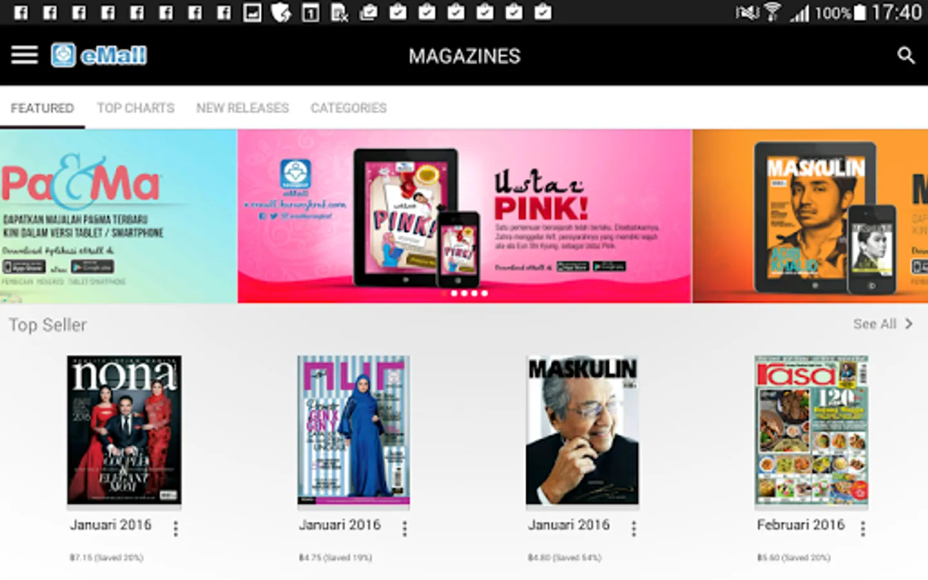Viewport: 928px width, 580px height.
Task: Click the Saved 54% price under Maskulin
Action: click(x=565, y=557)
